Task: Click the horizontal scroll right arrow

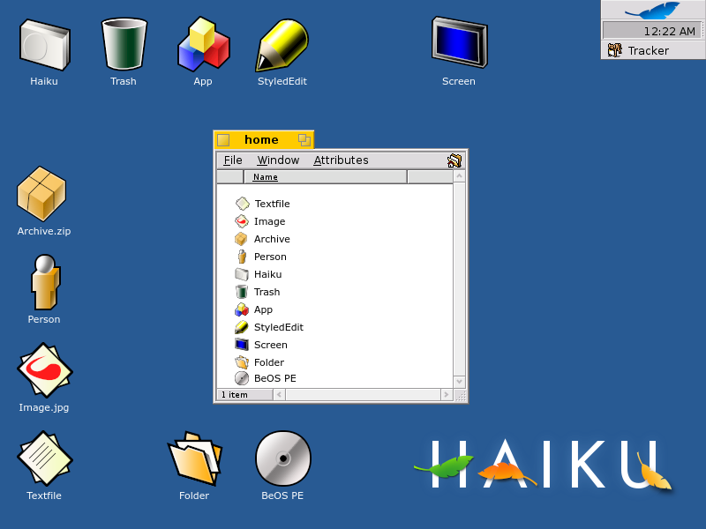Action: tap(447, 395)
